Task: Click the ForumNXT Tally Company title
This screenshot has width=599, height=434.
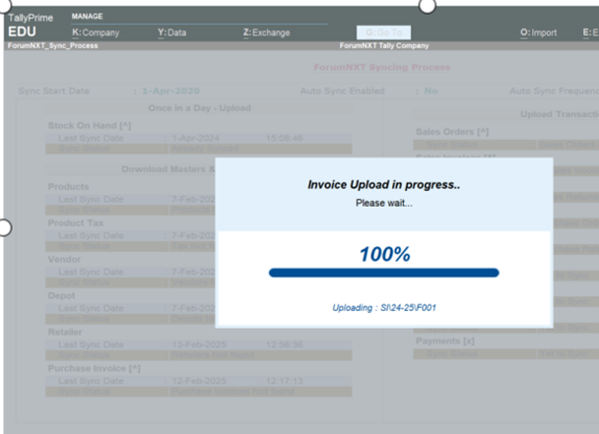Action: tap(384, 46)
